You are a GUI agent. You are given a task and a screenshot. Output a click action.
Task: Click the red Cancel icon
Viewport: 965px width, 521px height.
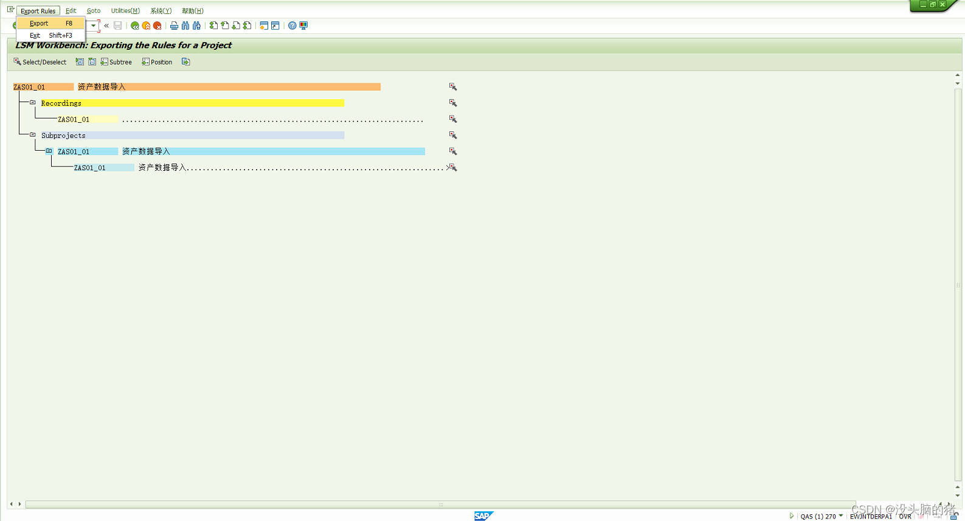[157, 26]
